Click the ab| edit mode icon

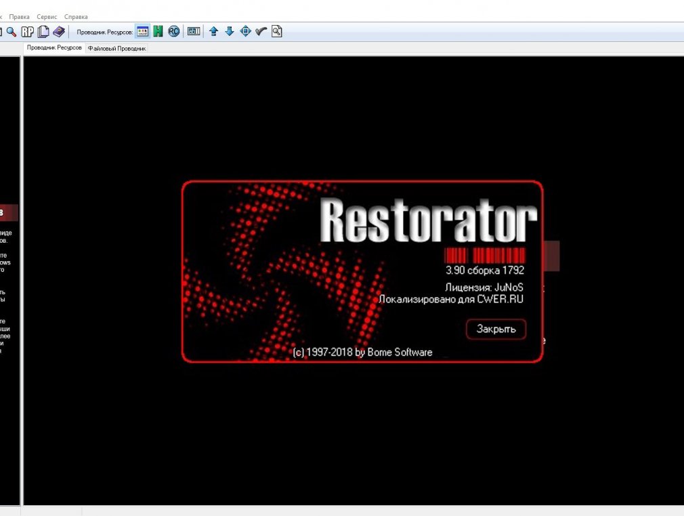(193, 31)
